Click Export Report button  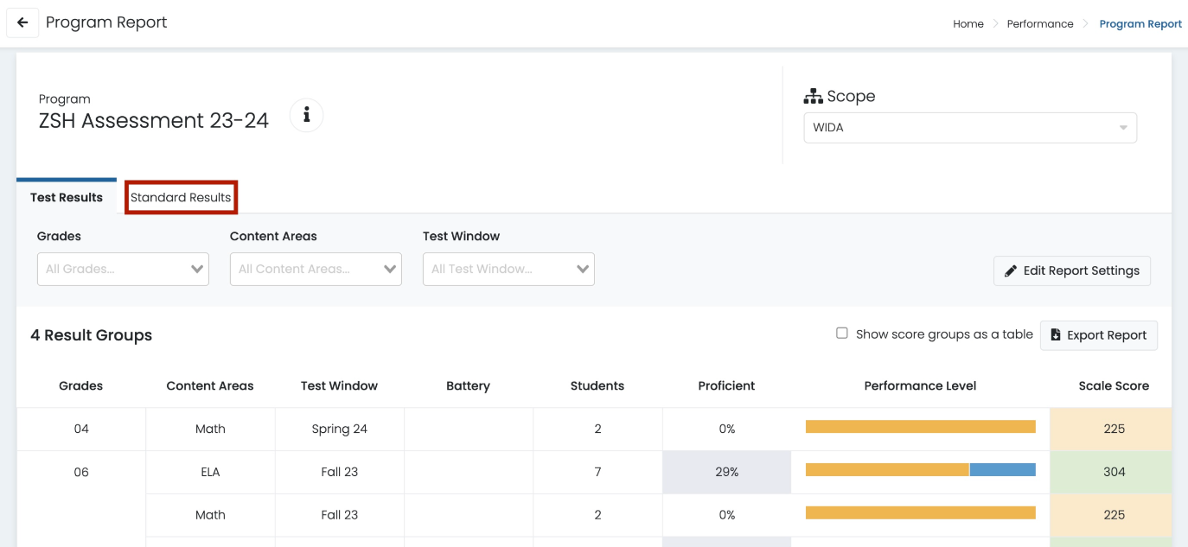(x=1099, y=335)
